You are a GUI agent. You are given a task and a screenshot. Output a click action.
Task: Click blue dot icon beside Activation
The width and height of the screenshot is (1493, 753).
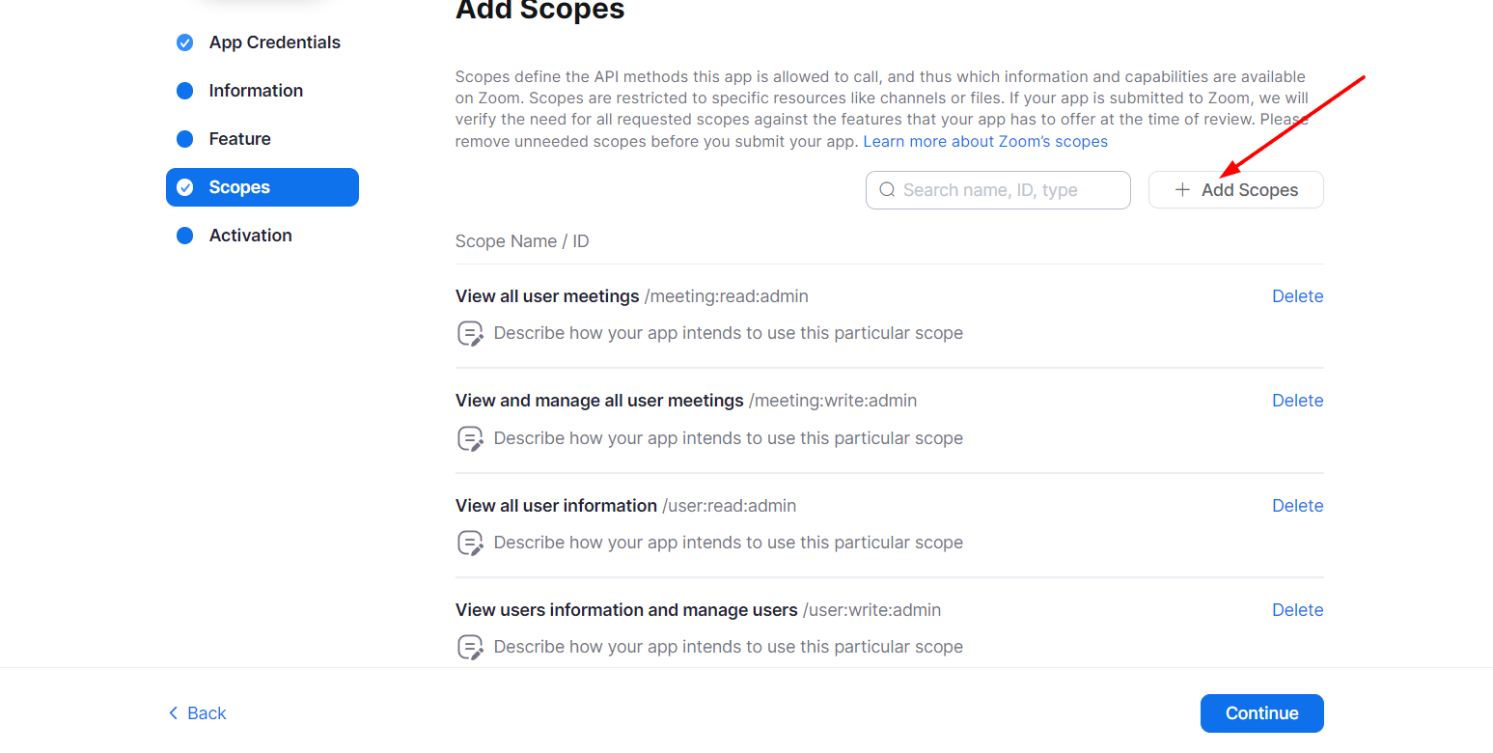tap(184, 236)
